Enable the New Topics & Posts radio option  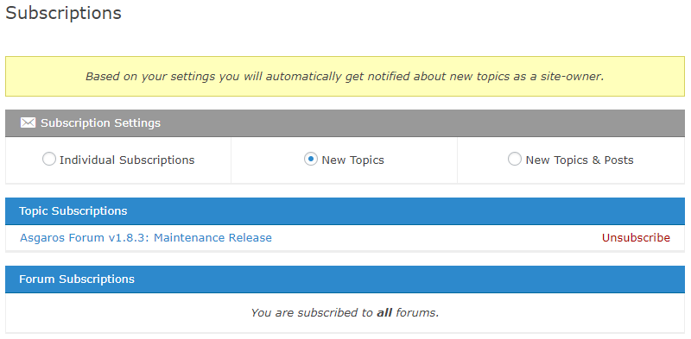[515, 159]
